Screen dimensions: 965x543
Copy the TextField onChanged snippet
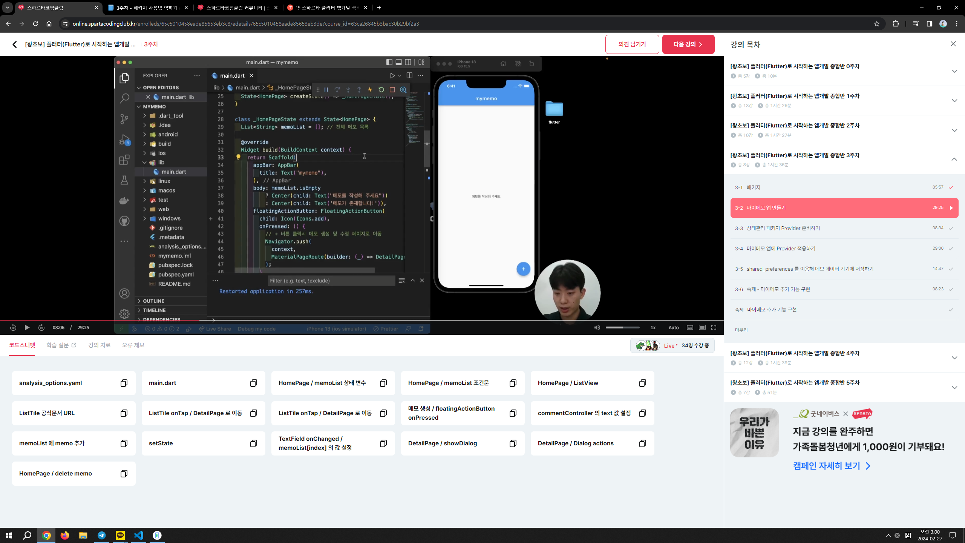pyautogui.click(x=383, y=443)
